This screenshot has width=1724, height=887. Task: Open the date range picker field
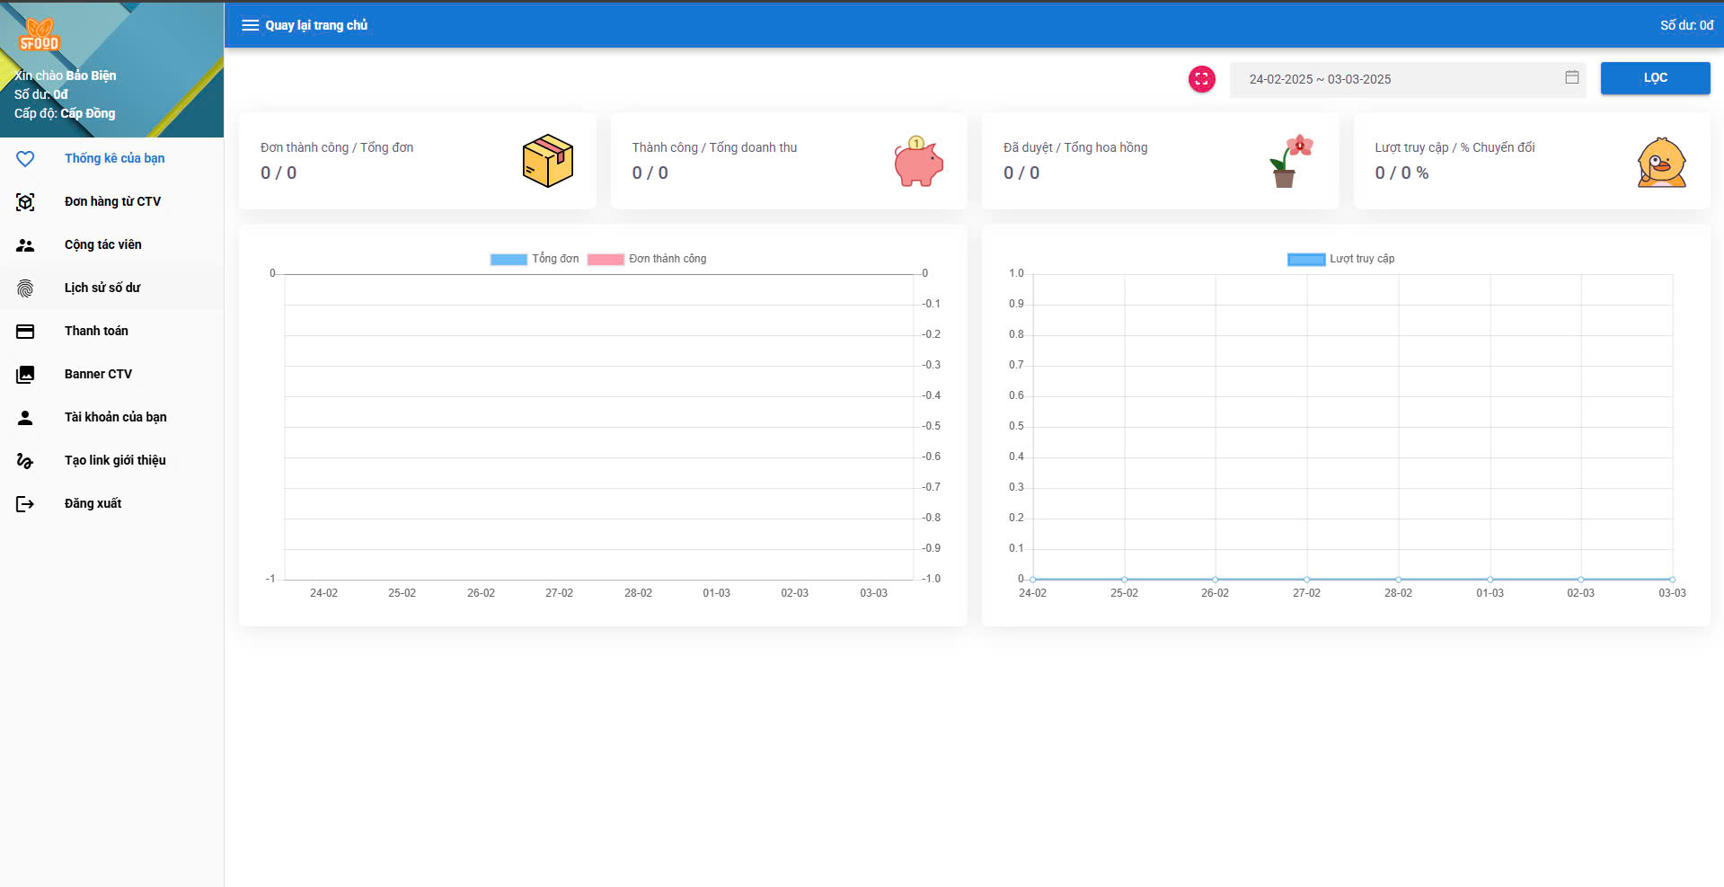(1392, 79)
